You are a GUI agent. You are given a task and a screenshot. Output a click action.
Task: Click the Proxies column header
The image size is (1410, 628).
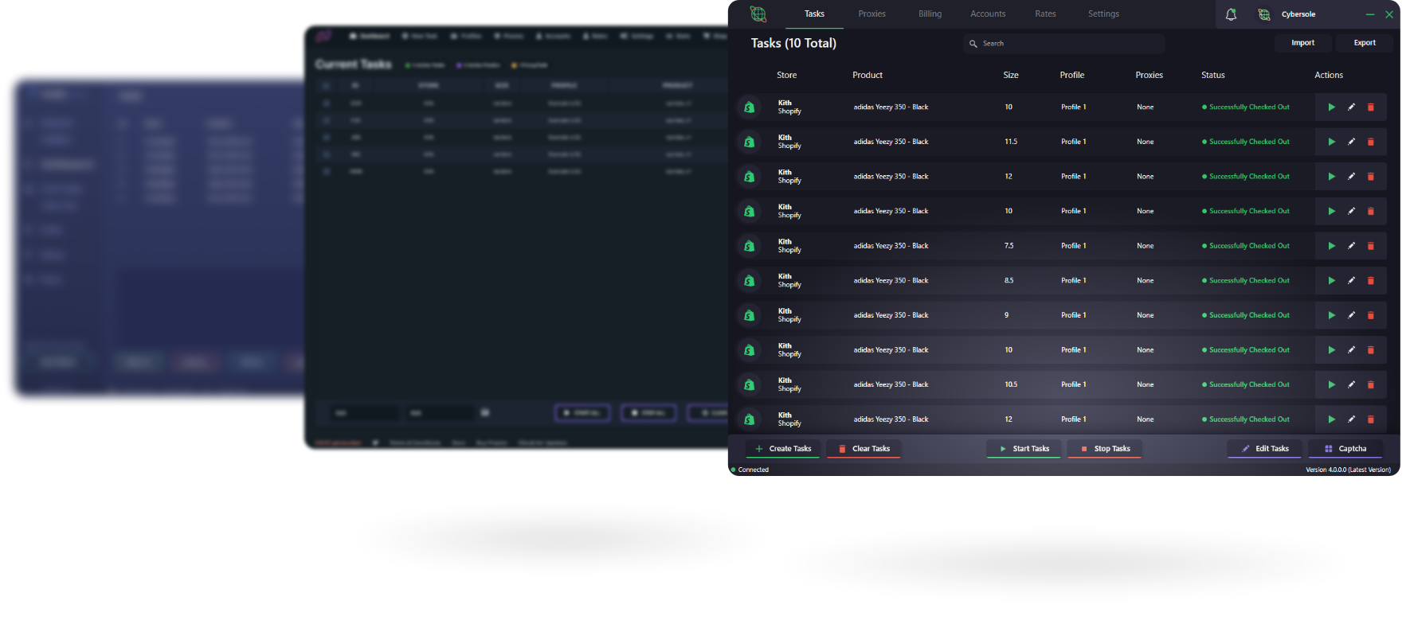click(x=1149, y=75)
